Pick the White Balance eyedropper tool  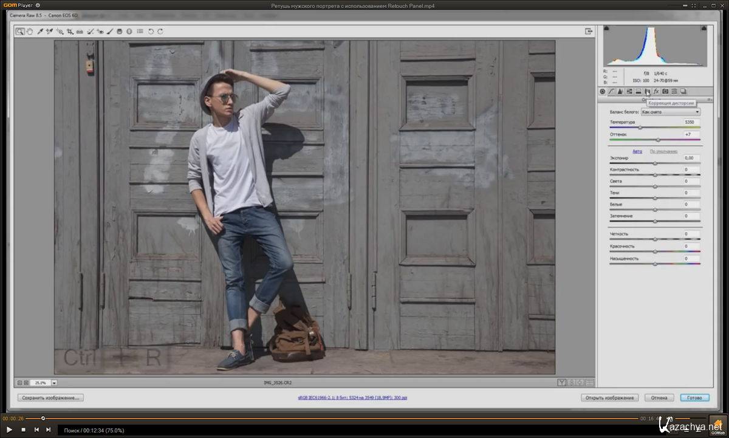39,32
